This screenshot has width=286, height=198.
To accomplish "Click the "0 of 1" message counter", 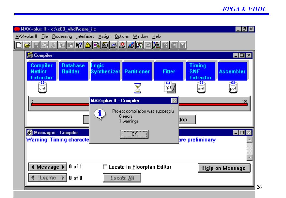I will (75, 167).
